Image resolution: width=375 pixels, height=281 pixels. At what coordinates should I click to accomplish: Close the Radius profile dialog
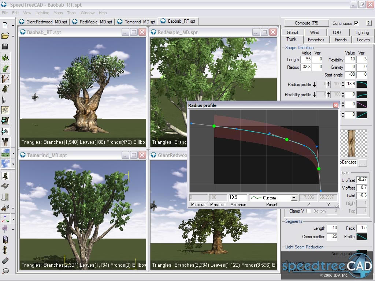tap(335, 105)
